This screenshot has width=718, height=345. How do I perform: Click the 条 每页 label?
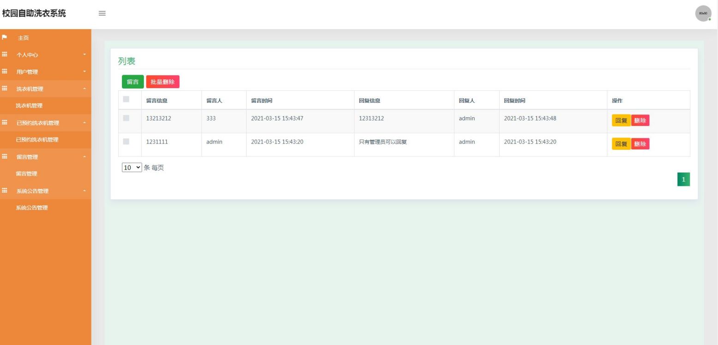154,167
